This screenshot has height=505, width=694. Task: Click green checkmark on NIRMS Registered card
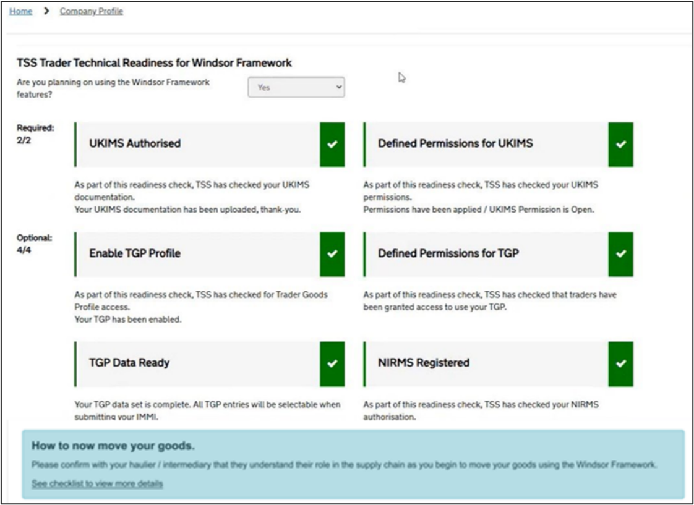(621, 363)
